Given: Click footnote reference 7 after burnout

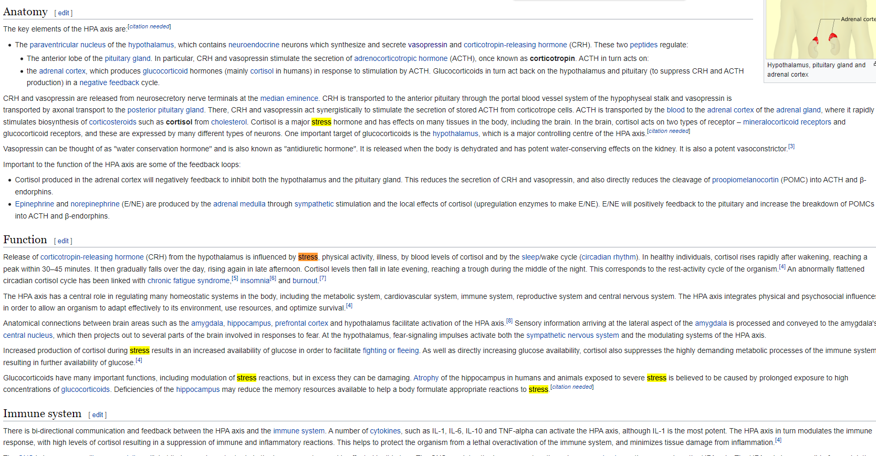Looking at the screenshot, I should (322, 278).
